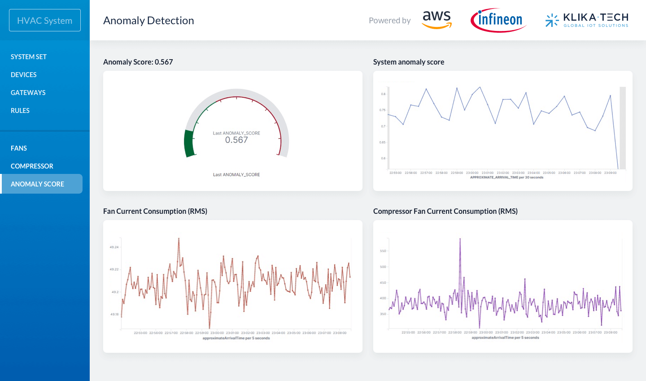The width and height of the screenshot is (646, 381).
Task: Click the Anomaly Detection page title
Action: [x=148, y=21]
